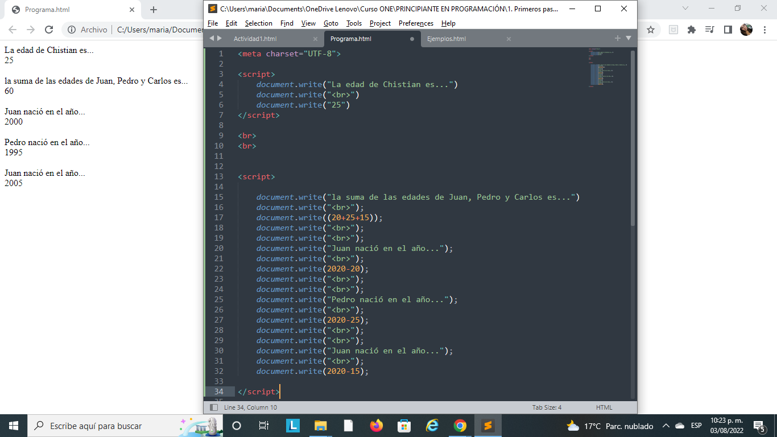Open Chrome tab search chevron
This screenshot has width=777, height=437.
point(685,9)
